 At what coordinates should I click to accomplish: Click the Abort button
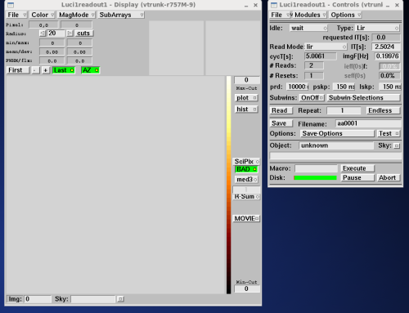(389, 177)
